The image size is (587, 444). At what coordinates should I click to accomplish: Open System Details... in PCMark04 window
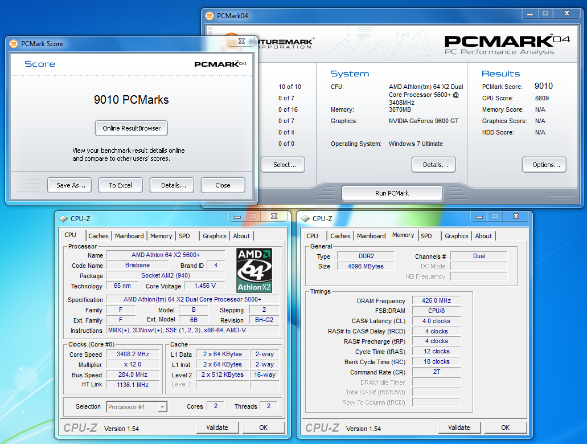pos(434,165)
